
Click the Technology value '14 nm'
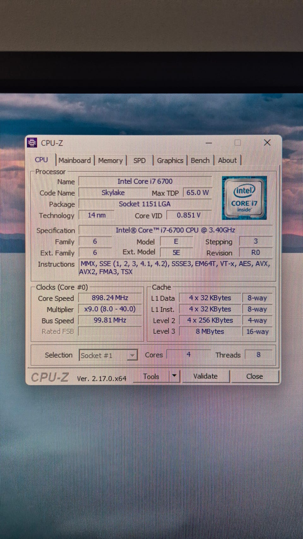97,215
